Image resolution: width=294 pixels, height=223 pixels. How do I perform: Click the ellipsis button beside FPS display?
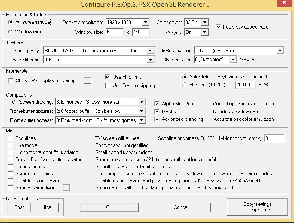pyautogui.click(x=87, y=81)
